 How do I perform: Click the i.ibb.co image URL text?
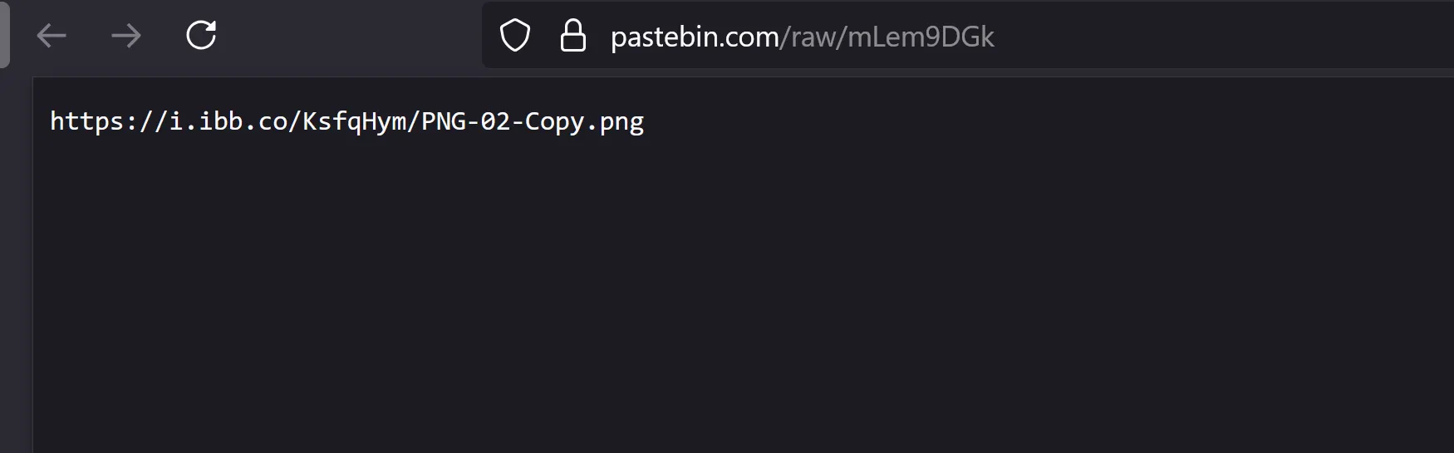click(x=346, y=121)
